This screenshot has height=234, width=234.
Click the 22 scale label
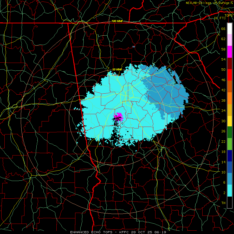point(223,141)
